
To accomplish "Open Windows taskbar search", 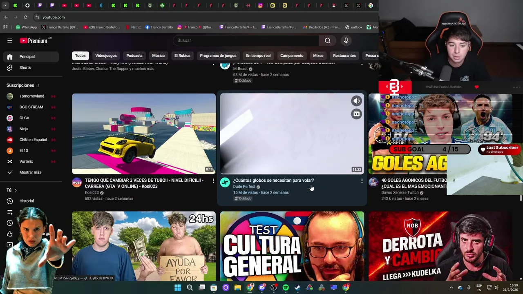I will pyautogui.click(x=190, y=288).
